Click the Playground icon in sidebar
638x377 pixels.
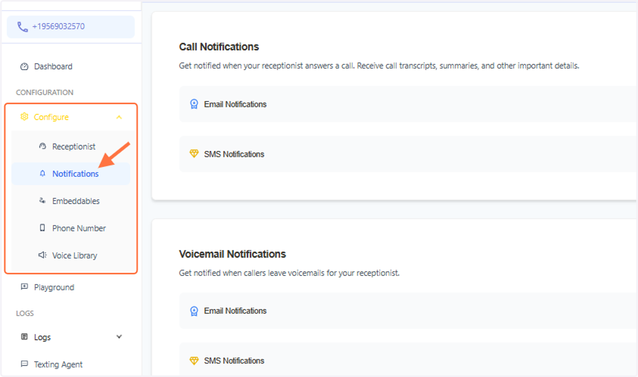tap(24, 287)
